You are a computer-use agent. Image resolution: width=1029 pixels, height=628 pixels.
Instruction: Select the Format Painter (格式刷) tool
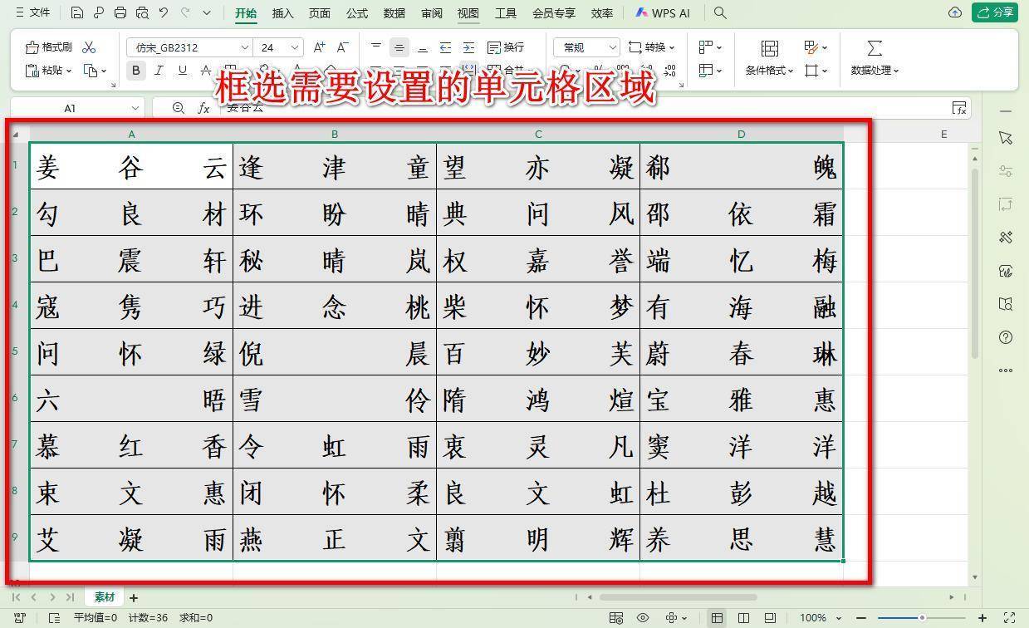pos(47,47)
